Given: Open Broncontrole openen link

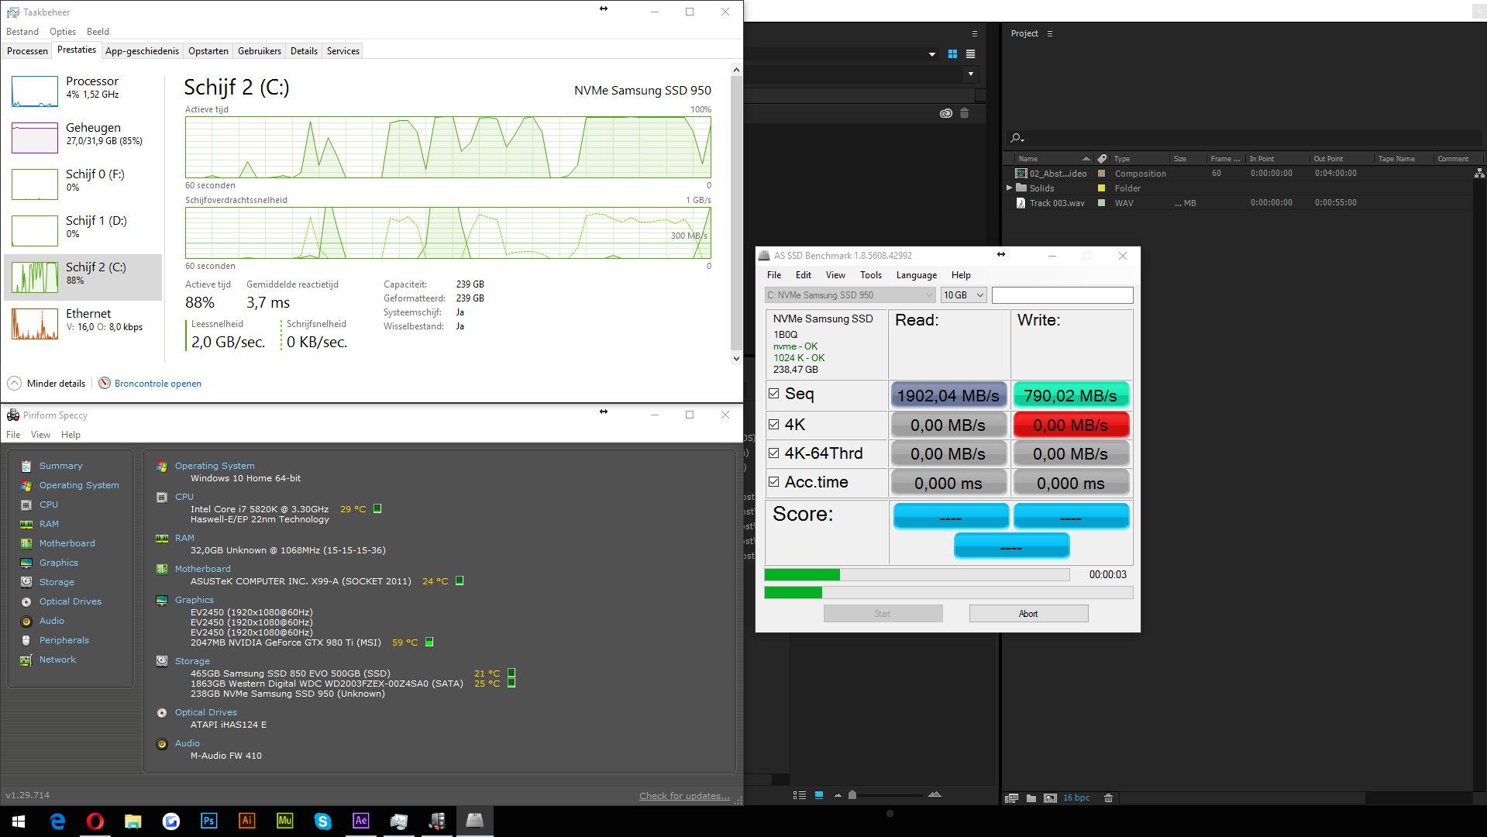Looking at the screenshot, I should (x=158, y=384).
